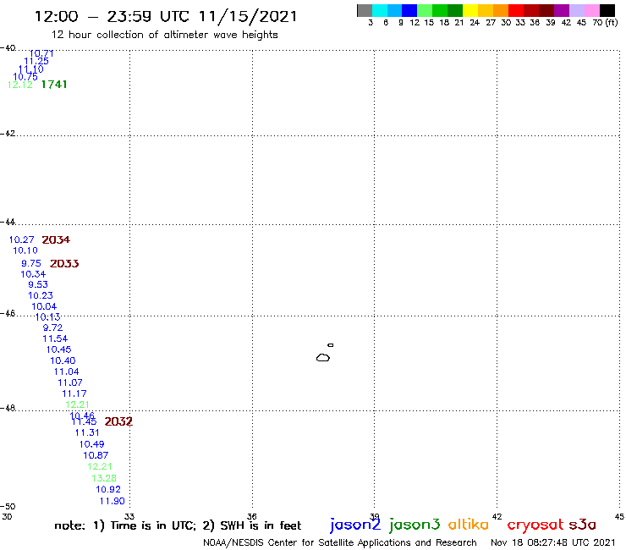Click the '(ft)' unit label in legend
The height and width of the screenshot is (550, 626).
612,22
